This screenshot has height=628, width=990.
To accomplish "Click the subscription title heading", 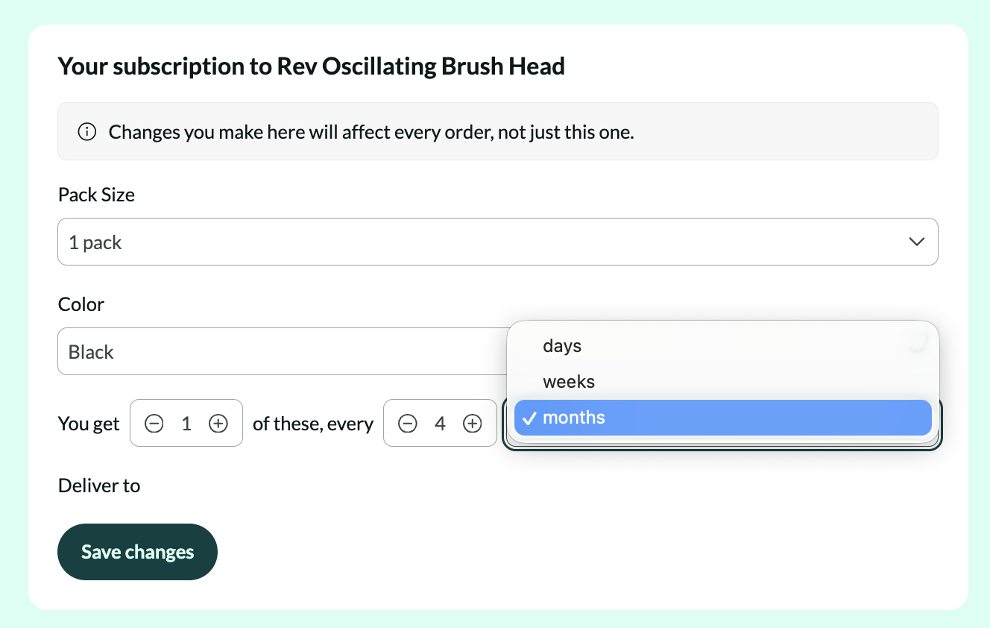I will 311,66.
